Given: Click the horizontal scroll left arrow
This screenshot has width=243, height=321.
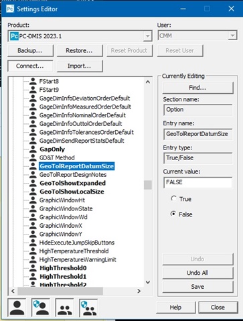Looking at the screenshot, I should (13, 291).
